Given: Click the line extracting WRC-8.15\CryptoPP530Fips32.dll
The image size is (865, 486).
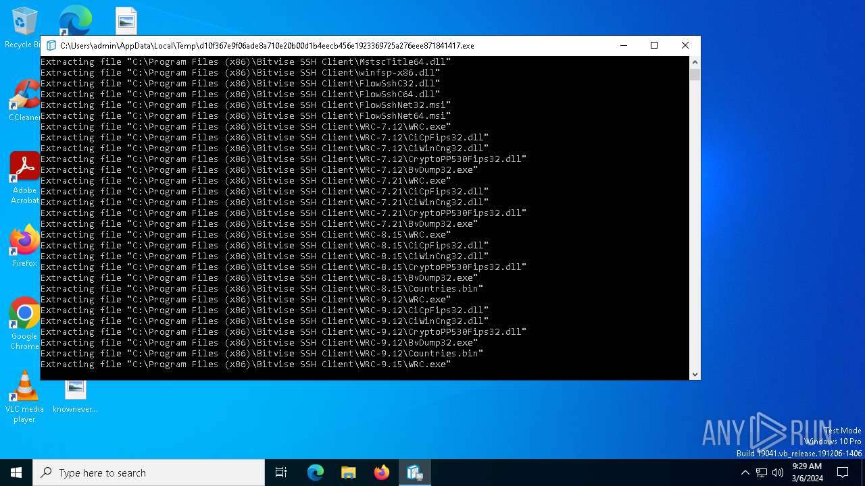Looking at the screenshot, I should click(283, 267).
